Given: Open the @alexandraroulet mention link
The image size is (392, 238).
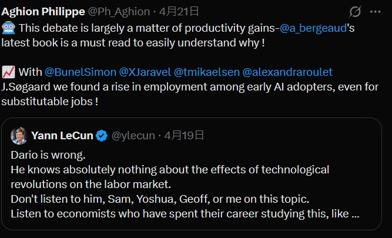Looking at the screenshot, I should click(x=287, y=72).
